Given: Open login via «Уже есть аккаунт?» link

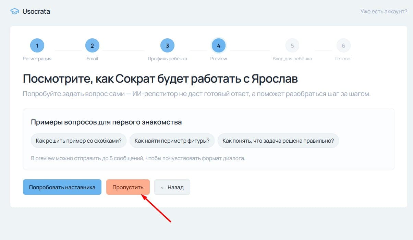Looking at the screenshot, I should point(384,11).
